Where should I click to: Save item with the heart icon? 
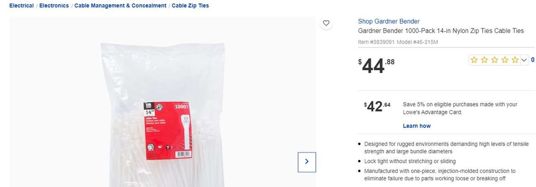pos(326,23)
